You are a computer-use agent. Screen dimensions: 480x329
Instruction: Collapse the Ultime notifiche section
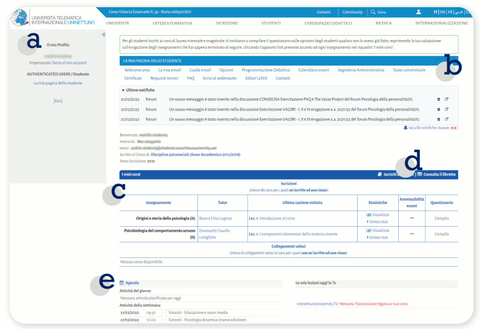point(123,90)
